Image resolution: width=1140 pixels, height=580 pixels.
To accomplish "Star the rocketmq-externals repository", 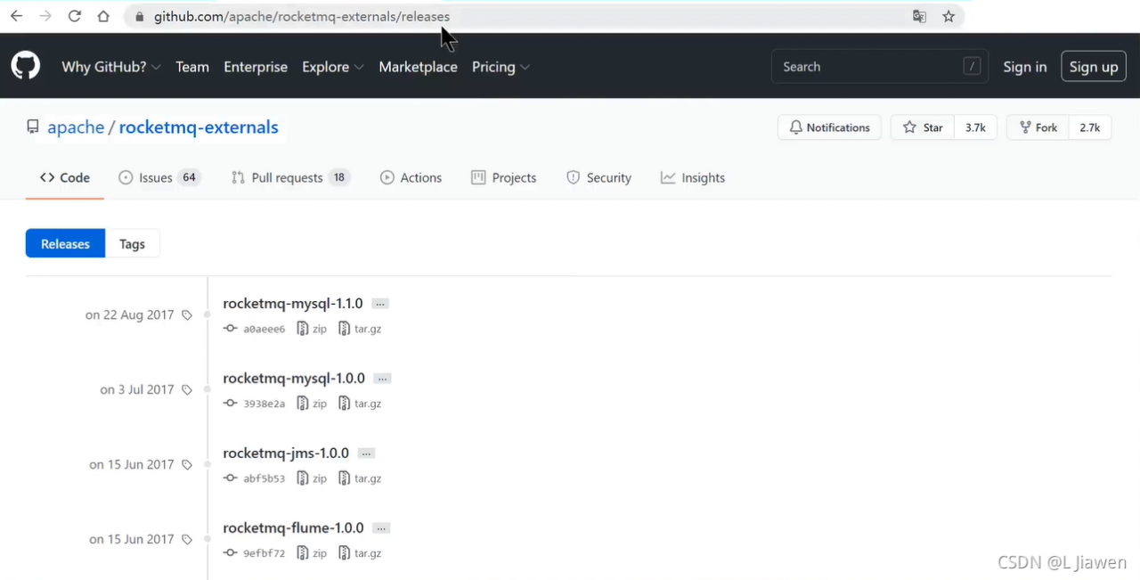I will [x=923, y=127].
